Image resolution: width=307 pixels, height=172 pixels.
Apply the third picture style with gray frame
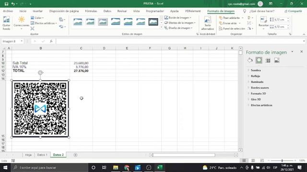pos(103,22)
